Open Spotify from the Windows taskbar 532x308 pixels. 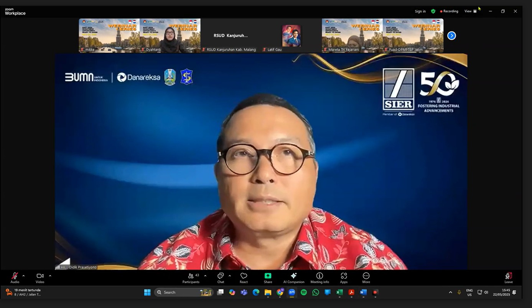coord(304,292)
